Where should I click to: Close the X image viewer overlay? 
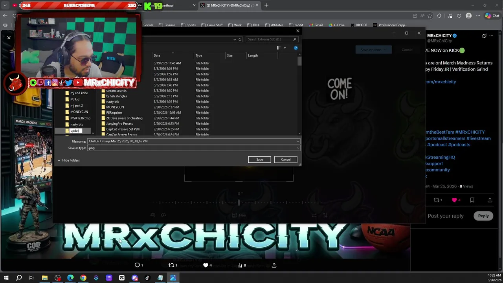[9, 38]
